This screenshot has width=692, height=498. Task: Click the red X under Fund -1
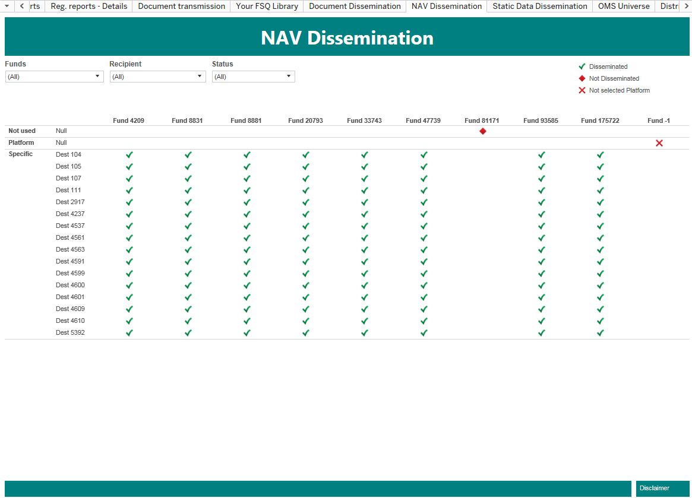pyautogui.click(x=659, y=143)
